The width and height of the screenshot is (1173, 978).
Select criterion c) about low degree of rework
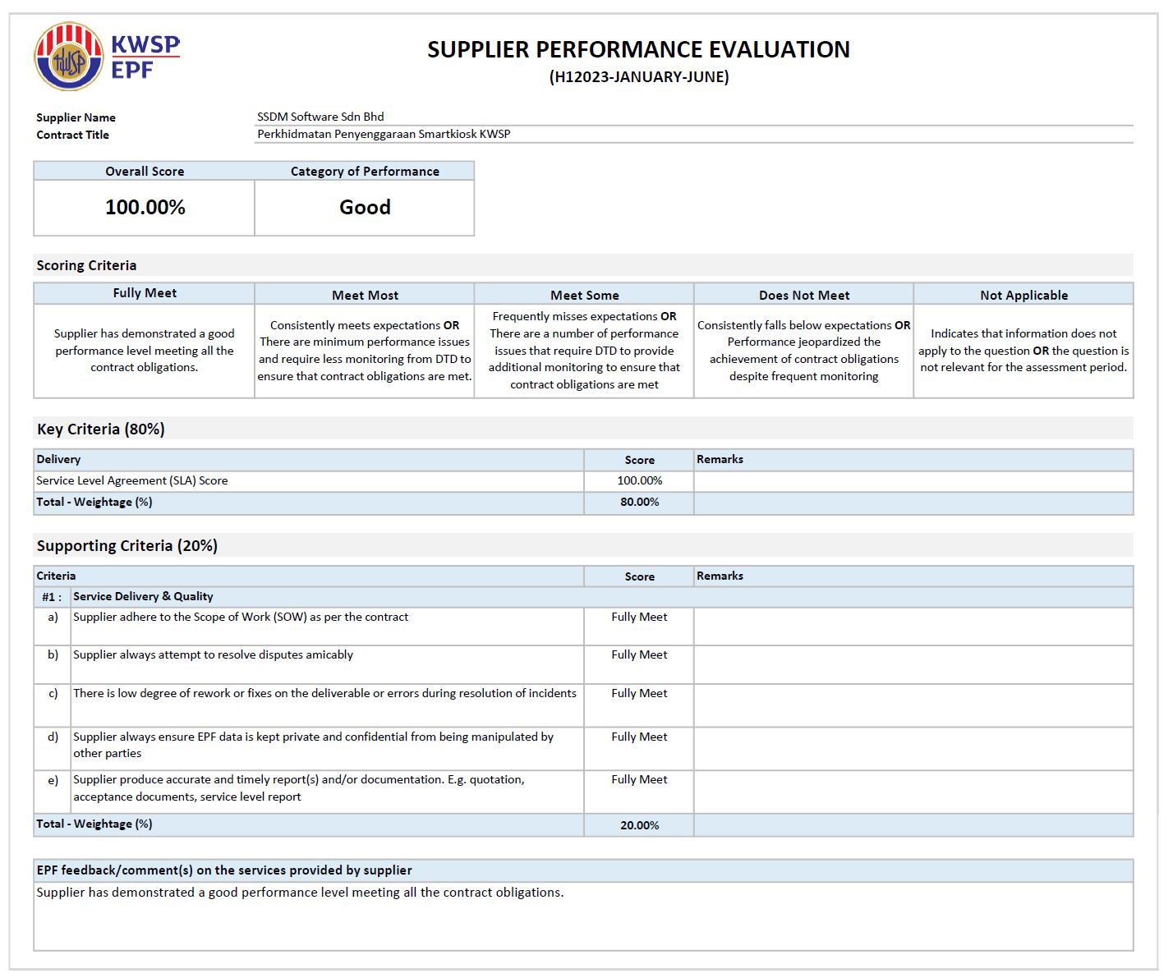324,693
